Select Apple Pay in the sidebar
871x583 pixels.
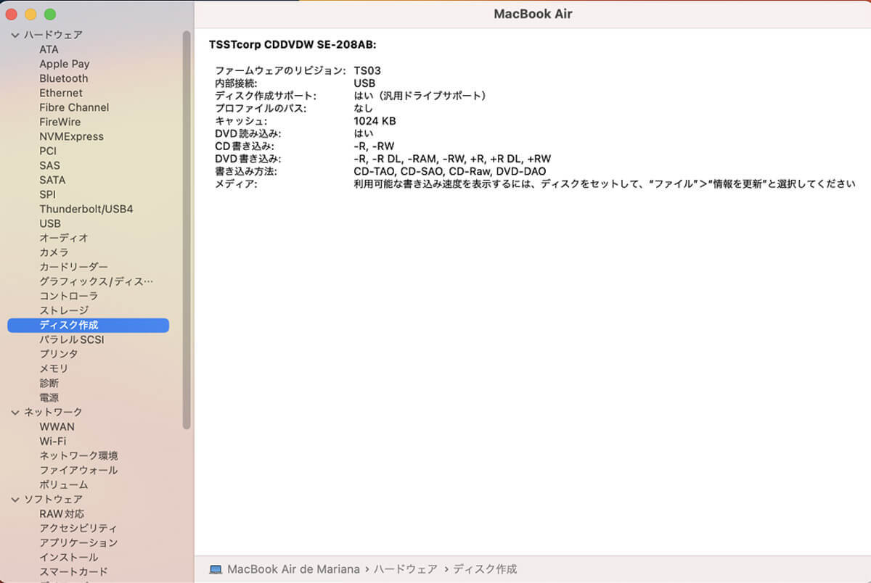click(65, 64)
